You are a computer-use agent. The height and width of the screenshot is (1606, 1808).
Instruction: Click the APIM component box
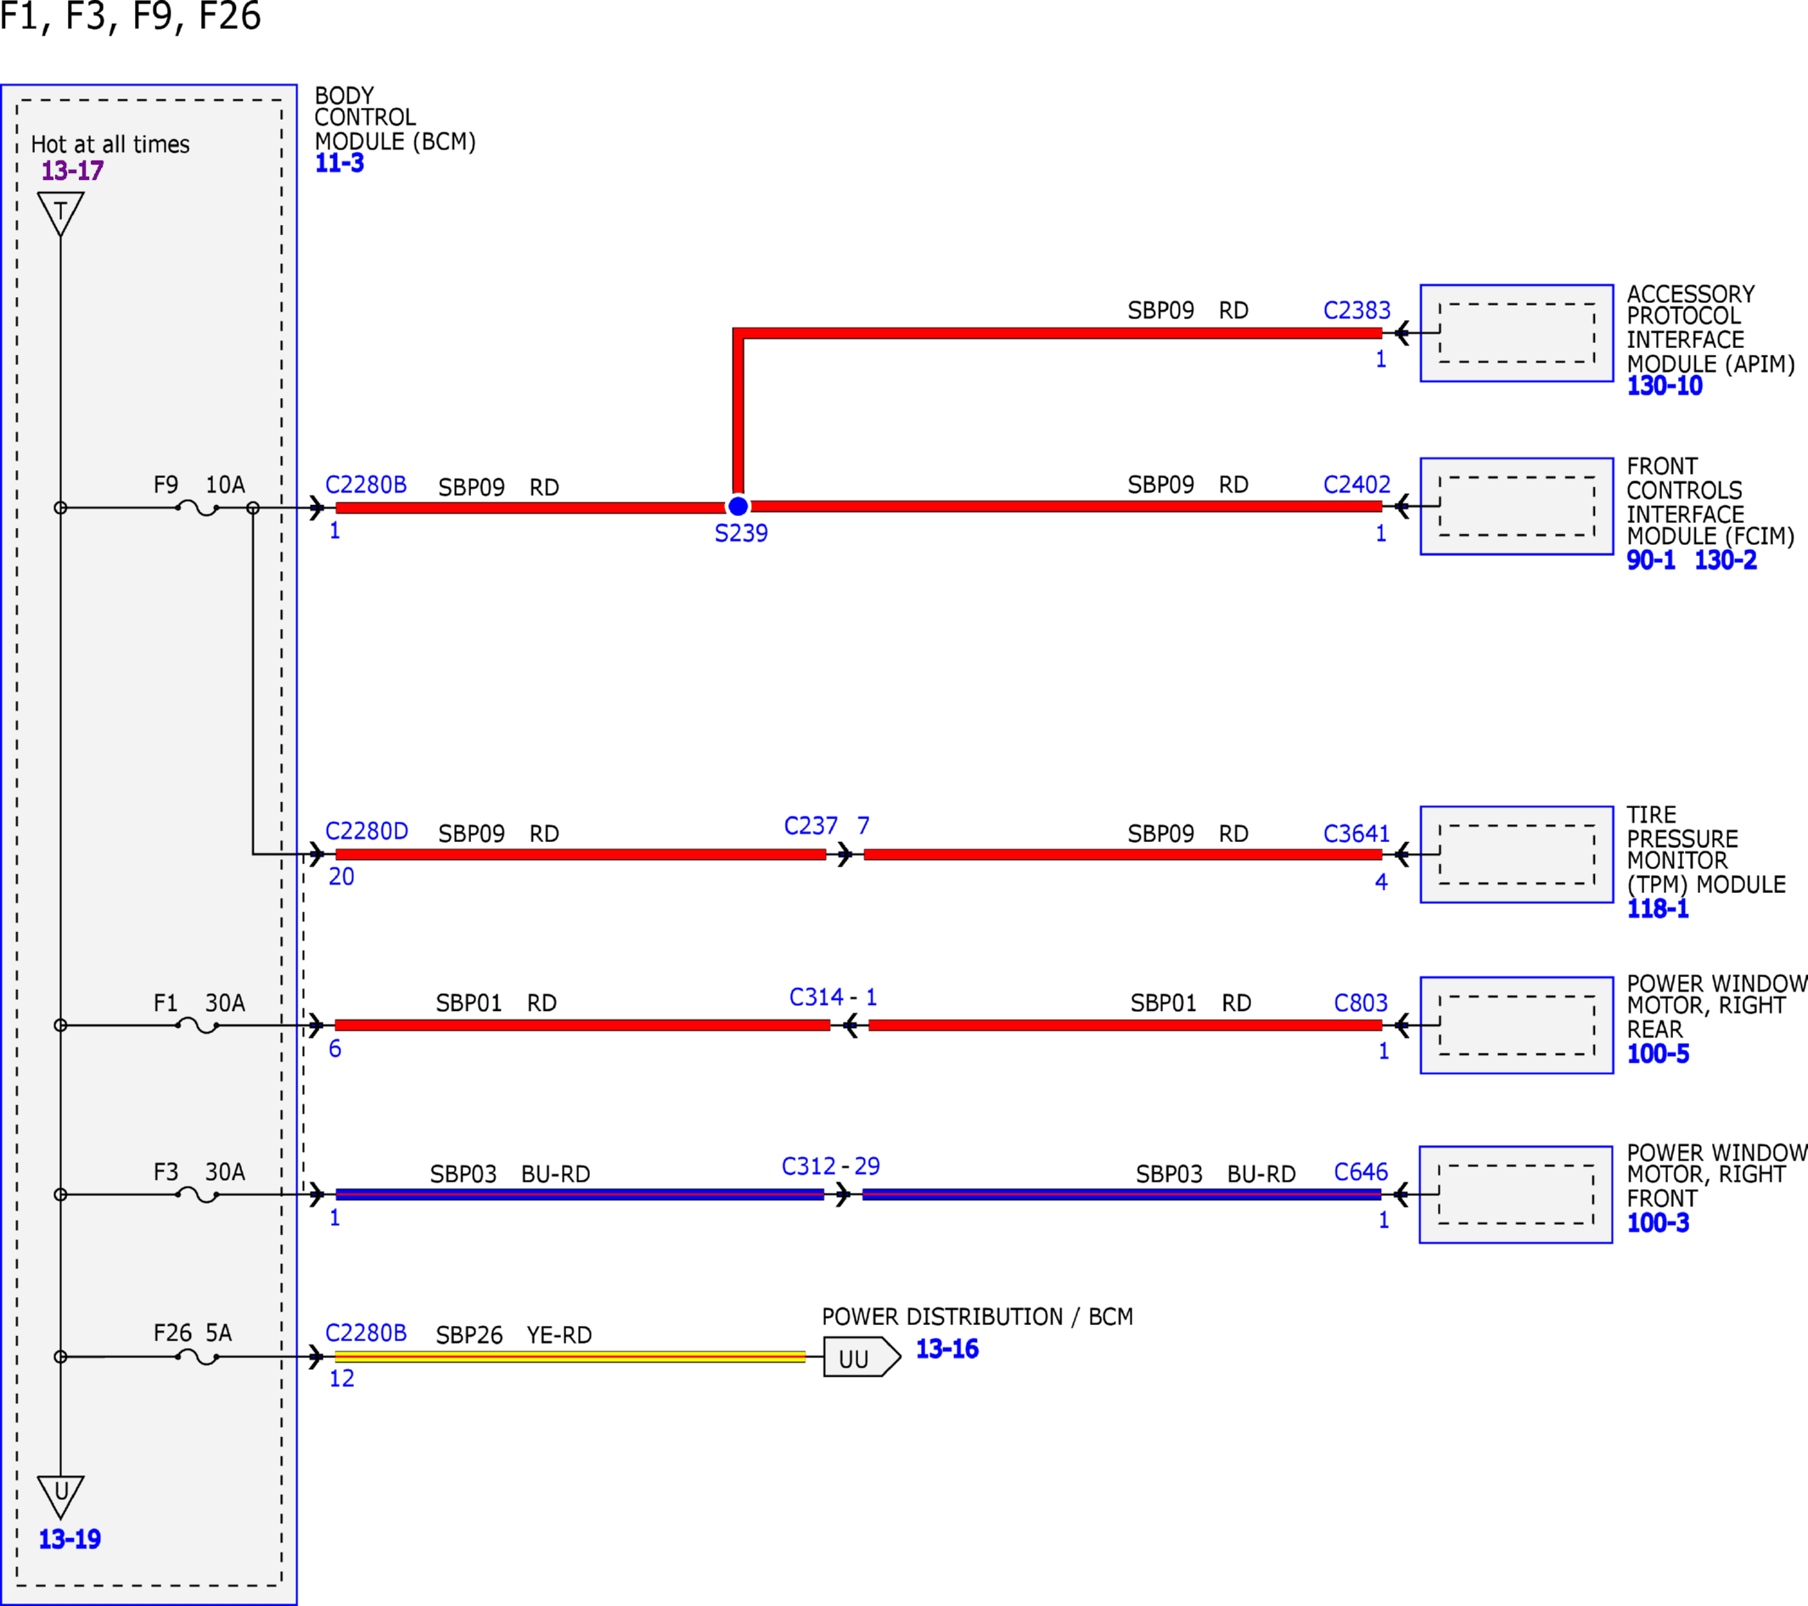1517,334
